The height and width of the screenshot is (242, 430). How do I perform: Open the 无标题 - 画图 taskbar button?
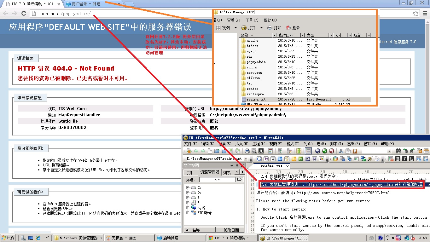coord(129,238)
